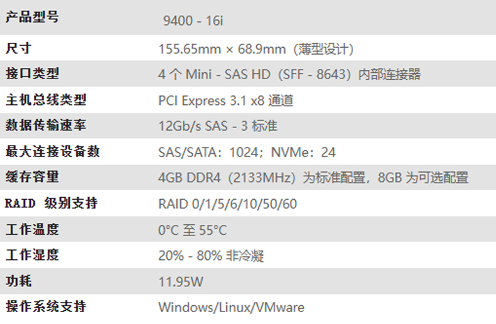The image size is (496, 324).
Task: Click the 11.95W power consumption value
Action: click(181, 281)
